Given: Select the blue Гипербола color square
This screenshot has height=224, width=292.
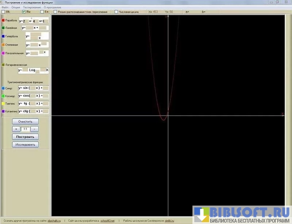Looking at the screenshot, I should [x=3, y=36].
